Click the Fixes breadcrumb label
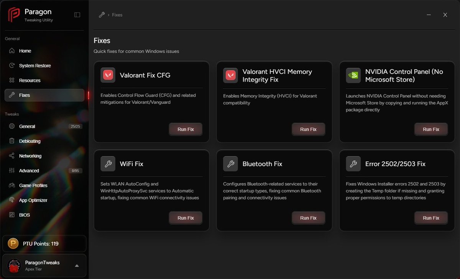The width and height of the screenshot is (460, 279). pyautogui.click(x=117, y=15)
